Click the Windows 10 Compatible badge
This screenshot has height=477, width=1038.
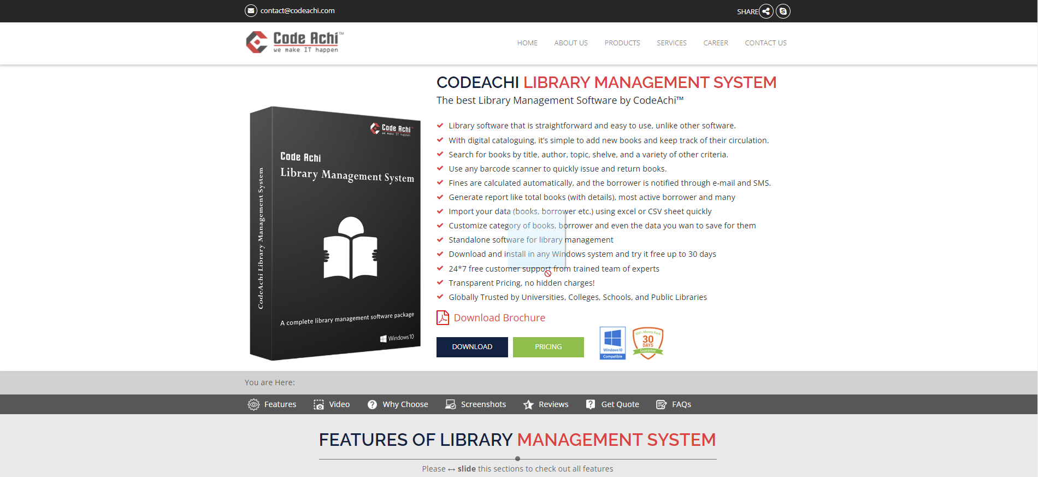point(612,343)
